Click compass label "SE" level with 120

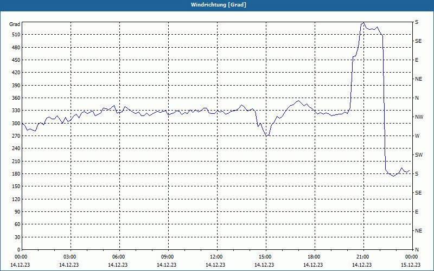pyautogui.click(x=418, y=193)
